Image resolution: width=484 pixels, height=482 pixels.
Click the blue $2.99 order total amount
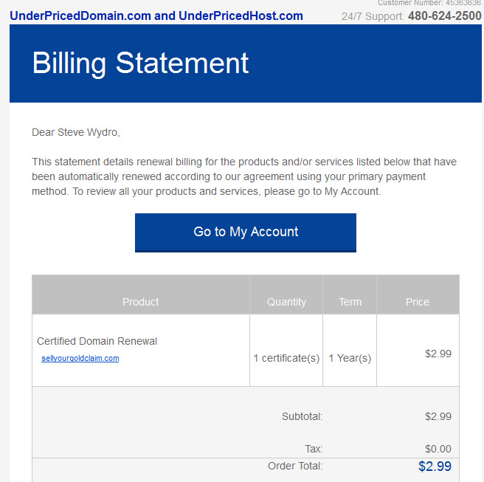435,466
